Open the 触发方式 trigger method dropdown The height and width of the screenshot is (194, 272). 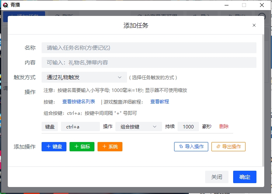click(x=84, y=77)
